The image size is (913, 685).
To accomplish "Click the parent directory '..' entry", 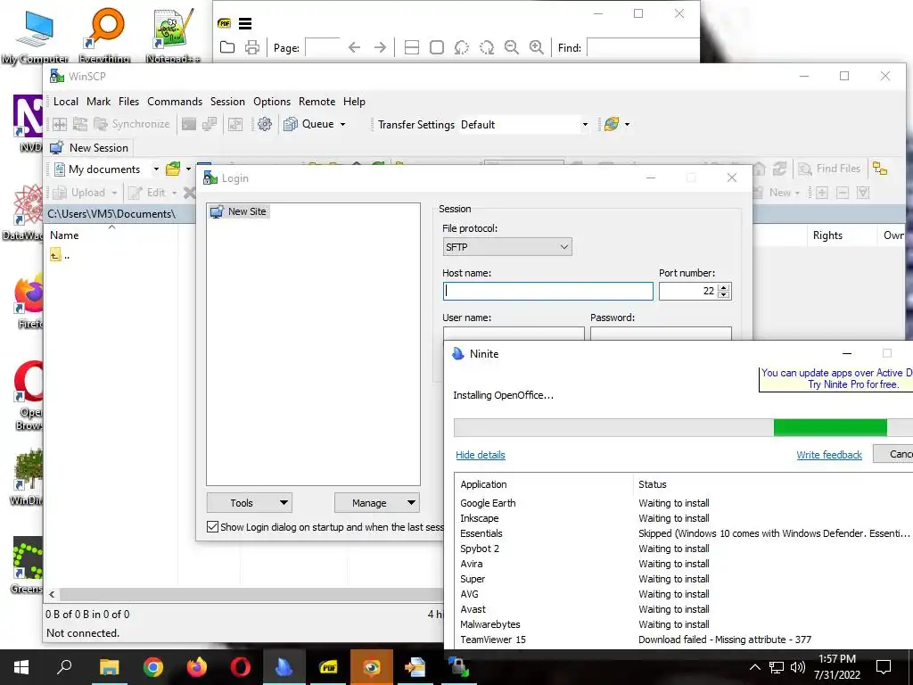I will click(x=60, y=255).
